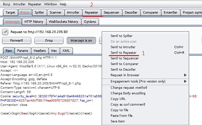Switch to the Headers view tab
The image size is (202, 125).
40,50
